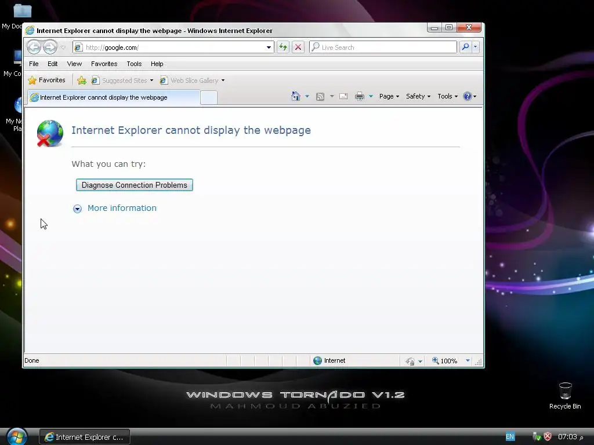The height and width of the screenshot is (445, 594).
Task: Stop loading with the red X icon
Action: click(298, 48)
